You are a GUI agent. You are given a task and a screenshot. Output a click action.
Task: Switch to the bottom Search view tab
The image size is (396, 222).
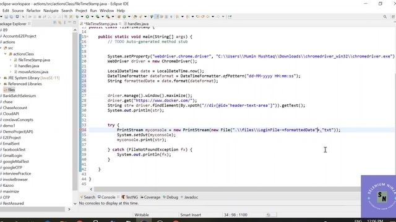tap(87, 197)
